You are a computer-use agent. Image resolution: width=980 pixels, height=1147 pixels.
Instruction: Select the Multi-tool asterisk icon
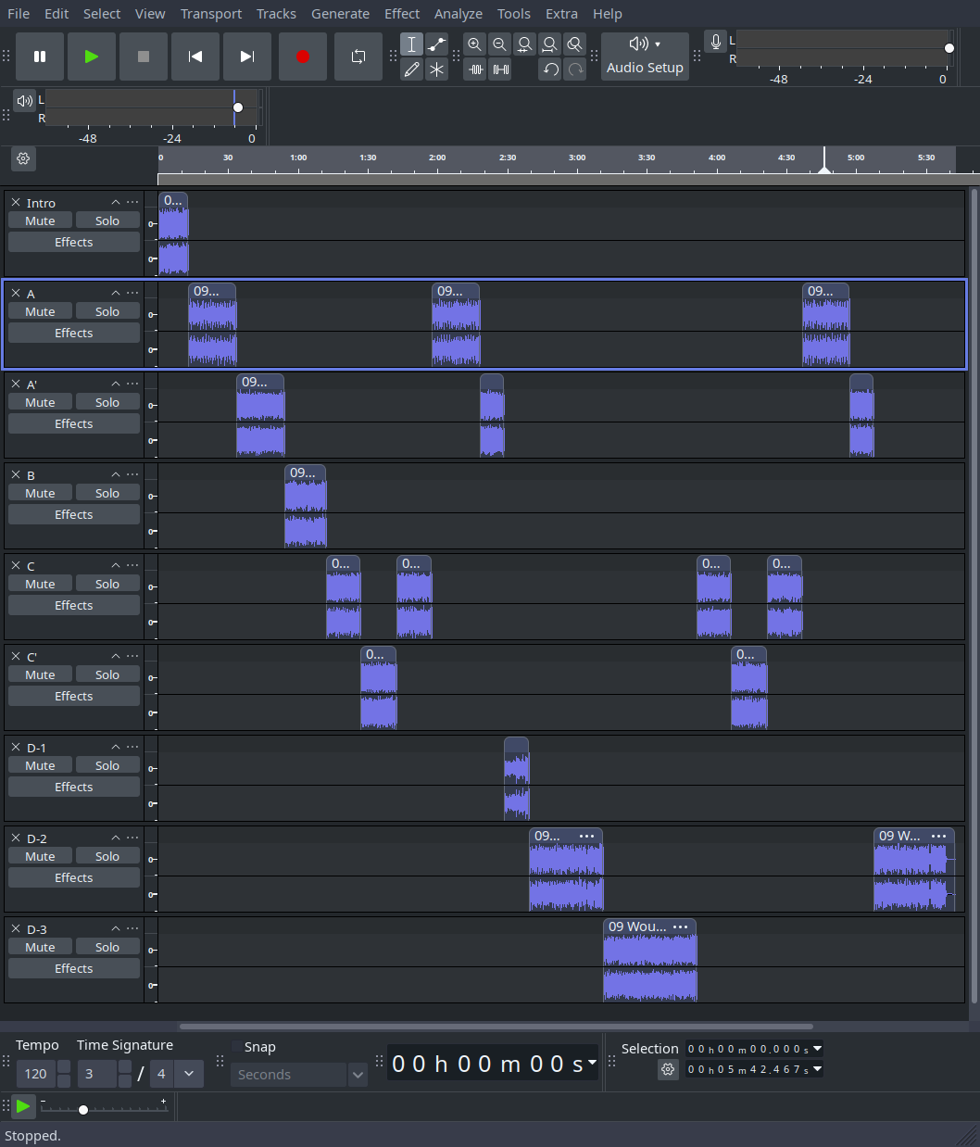click(437, 69)
